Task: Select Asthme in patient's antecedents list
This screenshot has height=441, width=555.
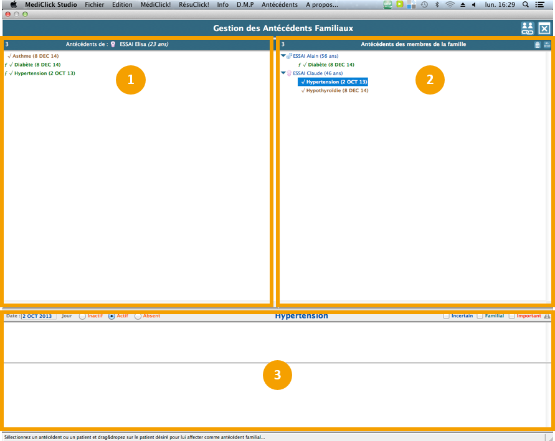Action: click(x=35, y=56)
